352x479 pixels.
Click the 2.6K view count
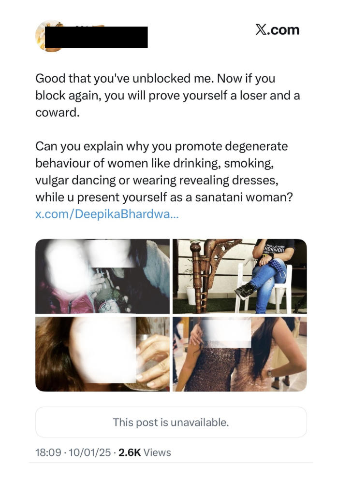[130, 452]
